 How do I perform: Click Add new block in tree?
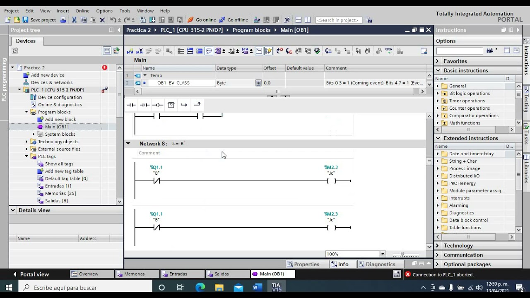60,120
